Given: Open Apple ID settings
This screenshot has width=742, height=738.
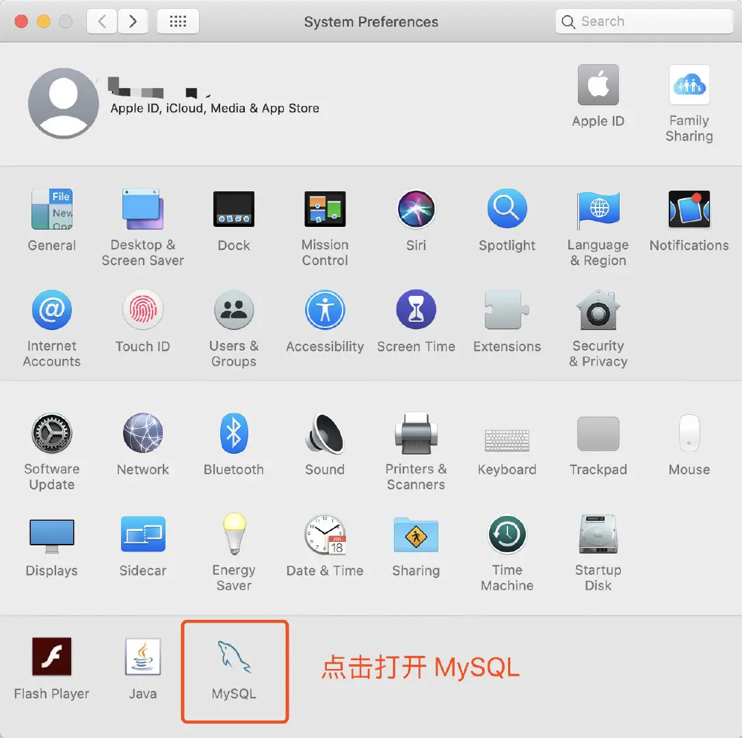Looking at the screenshot, I should coord(598,84).
